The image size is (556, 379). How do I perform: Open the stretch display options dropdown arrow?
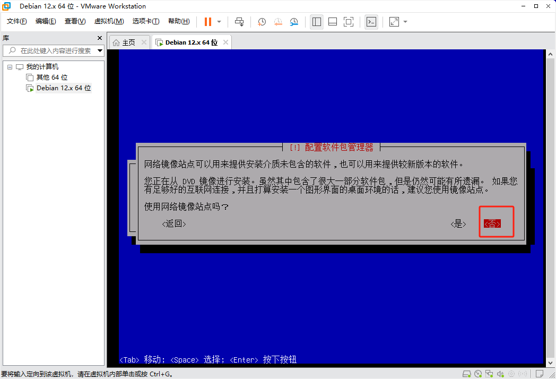[x=405, y=22]
